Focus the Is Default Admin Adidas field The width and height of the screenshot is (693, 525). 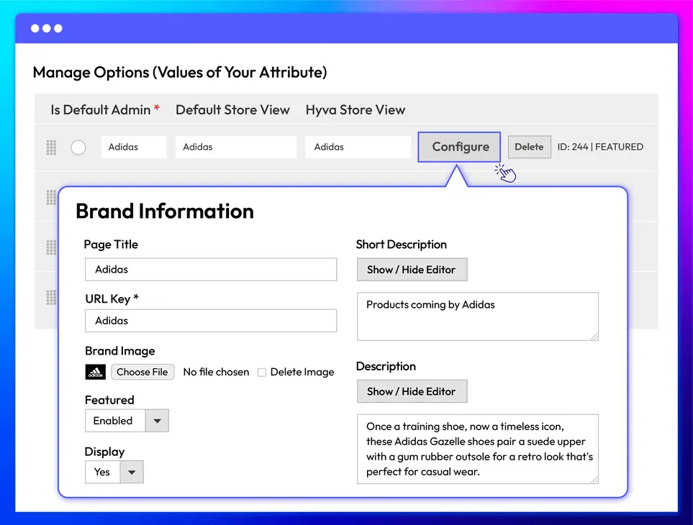click(133, 147)
